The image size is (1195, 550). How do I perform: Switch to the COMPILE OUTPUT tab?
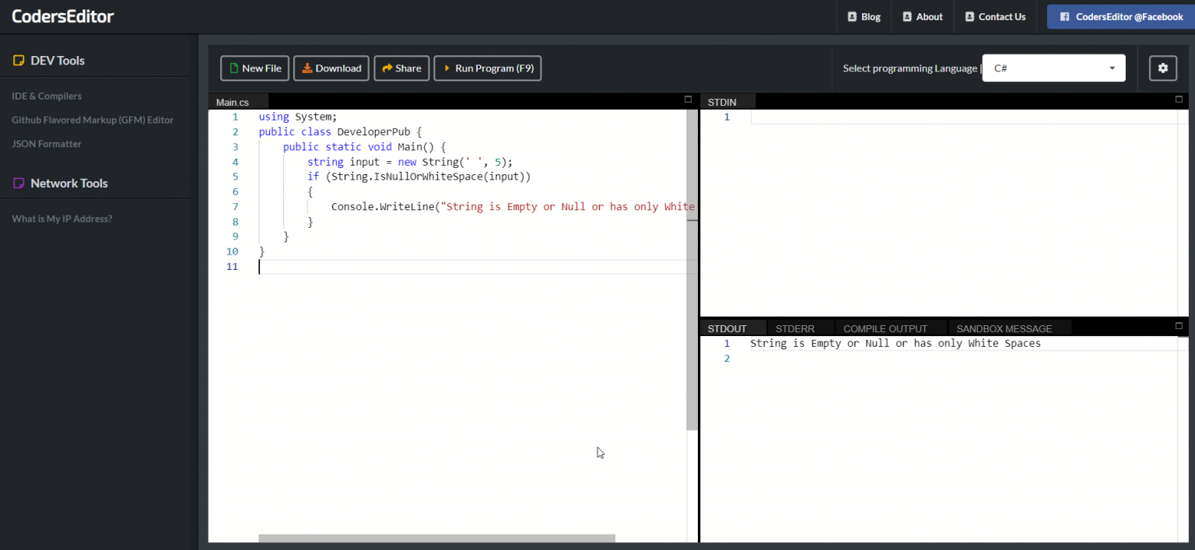point(886,328)
